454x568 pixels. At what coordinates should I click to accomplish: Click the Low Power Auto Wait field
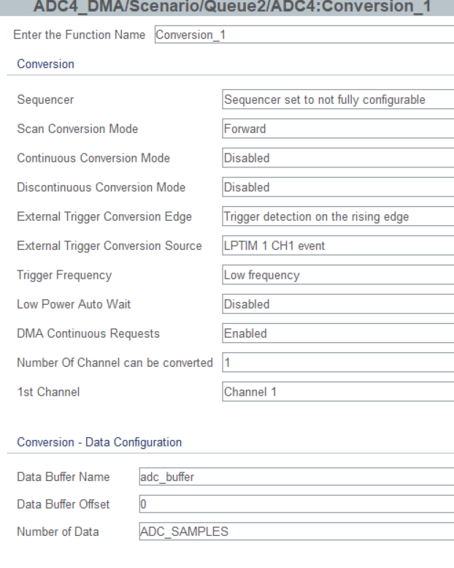[338, 304]
